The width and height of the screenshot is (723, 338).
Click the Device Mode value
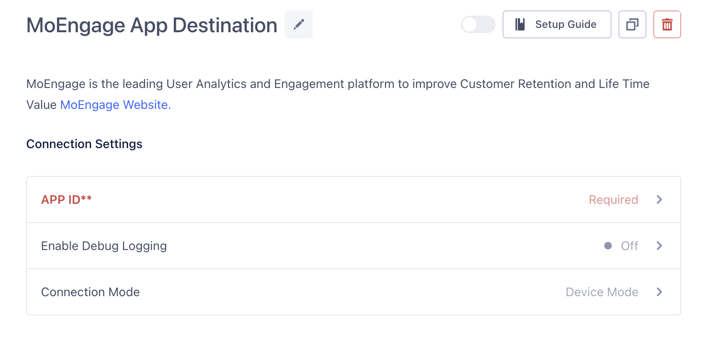coord(601,292)
